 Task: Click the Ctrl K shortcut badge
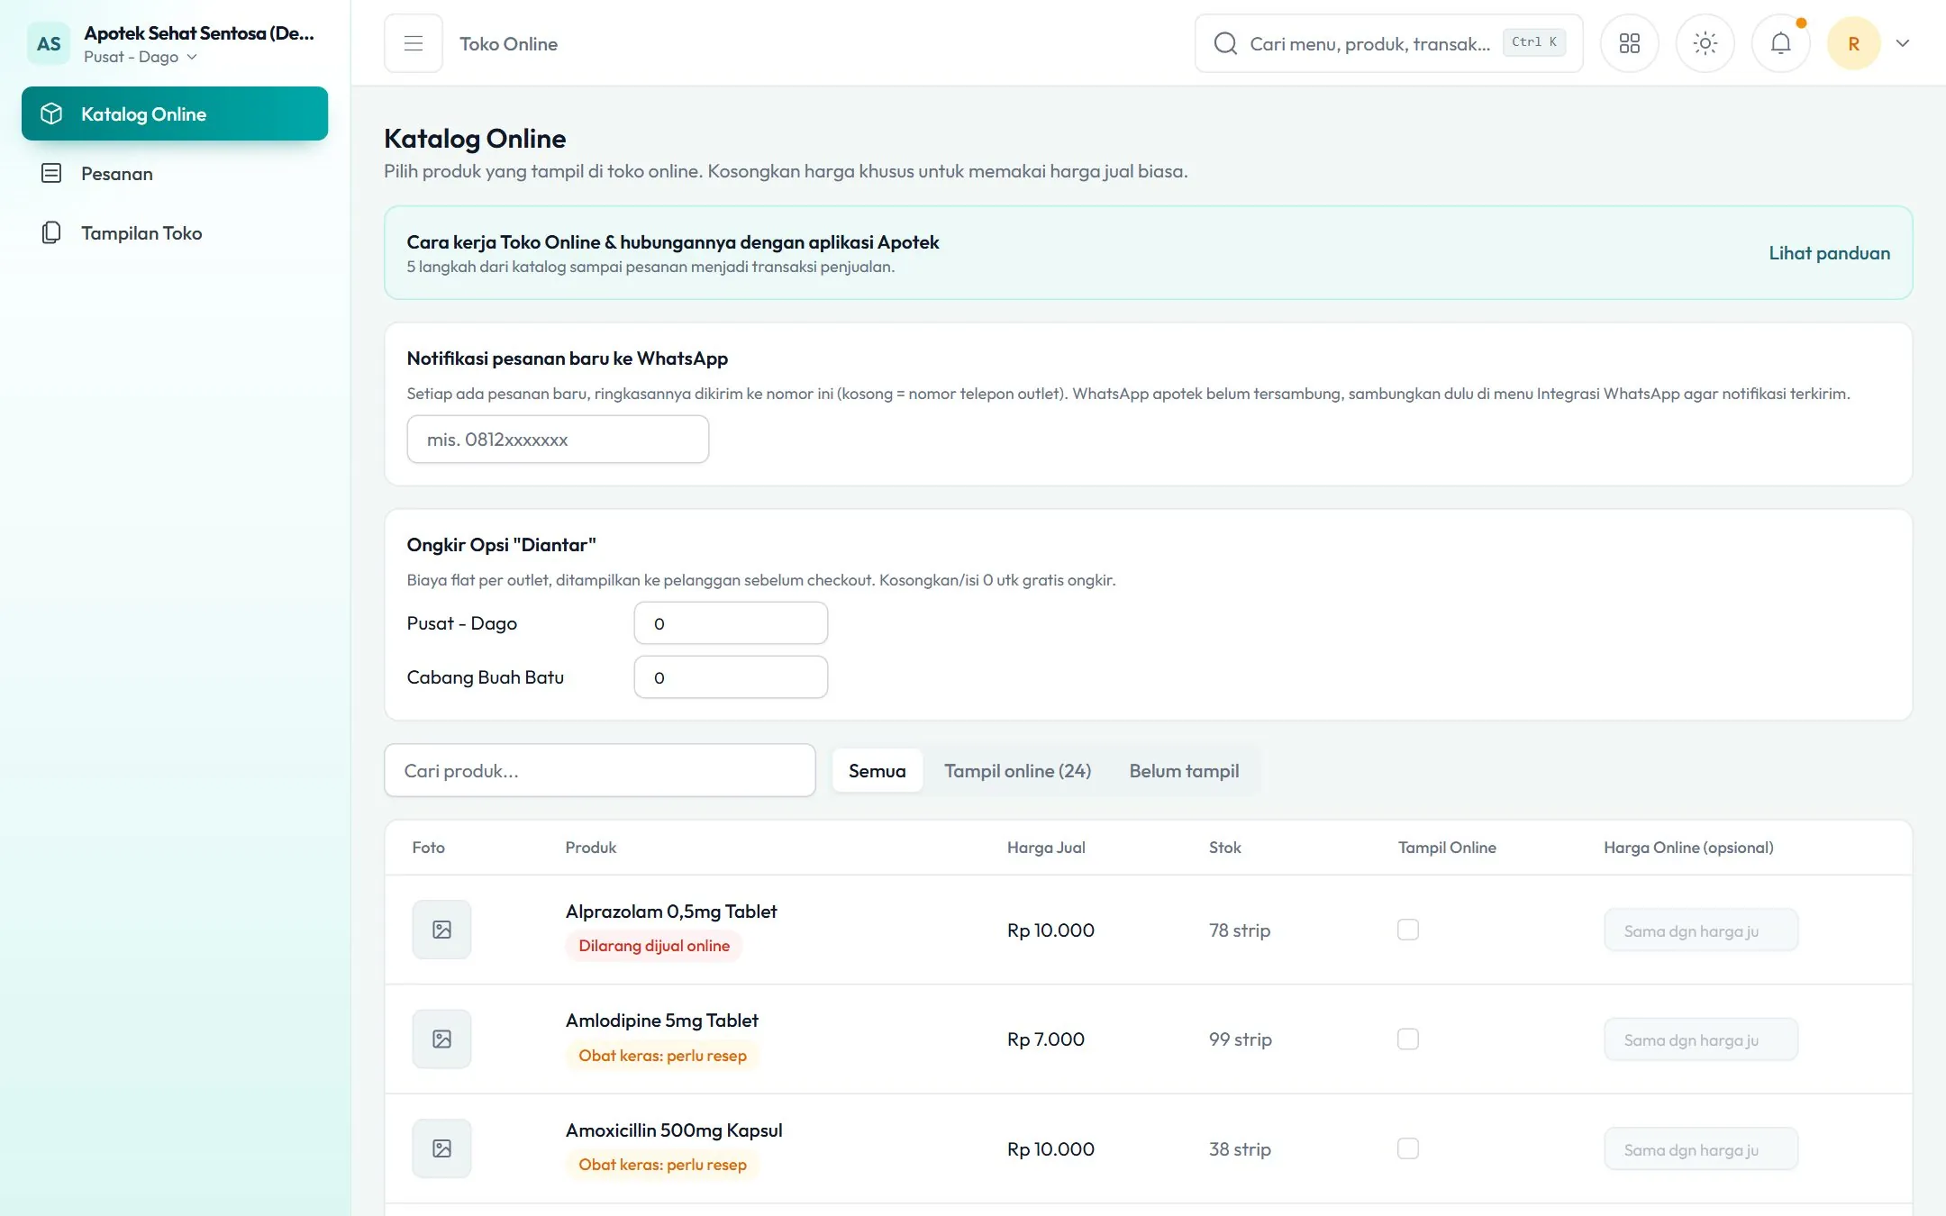pyautogui.click(x=1533, y=42)
